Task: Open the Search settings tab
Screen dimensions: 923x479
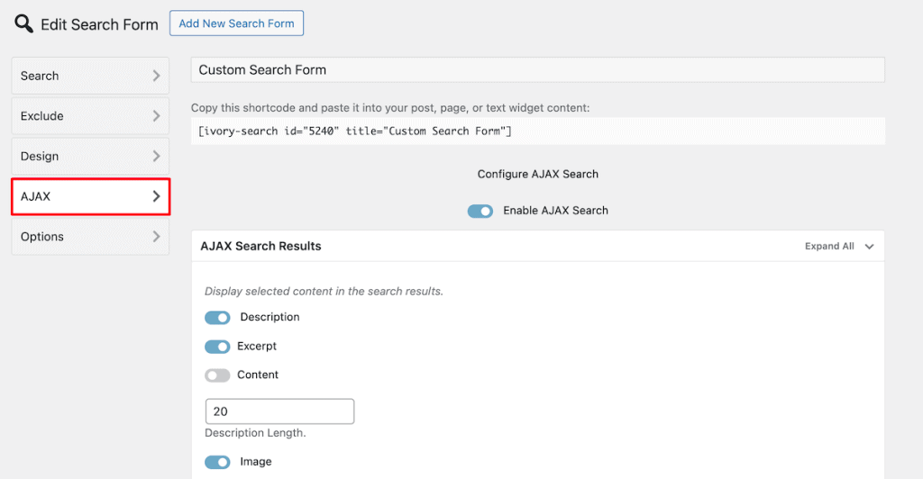Action: click(90, 76)
